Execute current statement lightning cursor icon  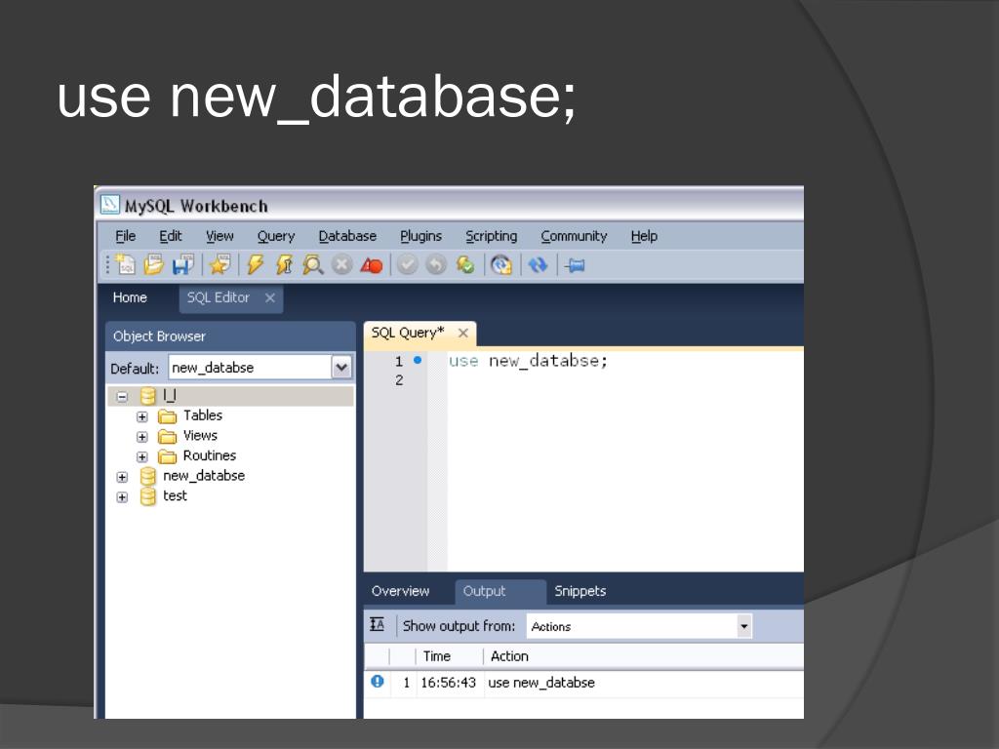pos(284,264)
